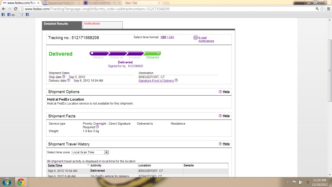Click the 'Sep 5, 2012' ship date
Screen dimensions: 332x187
coord(77,77)
